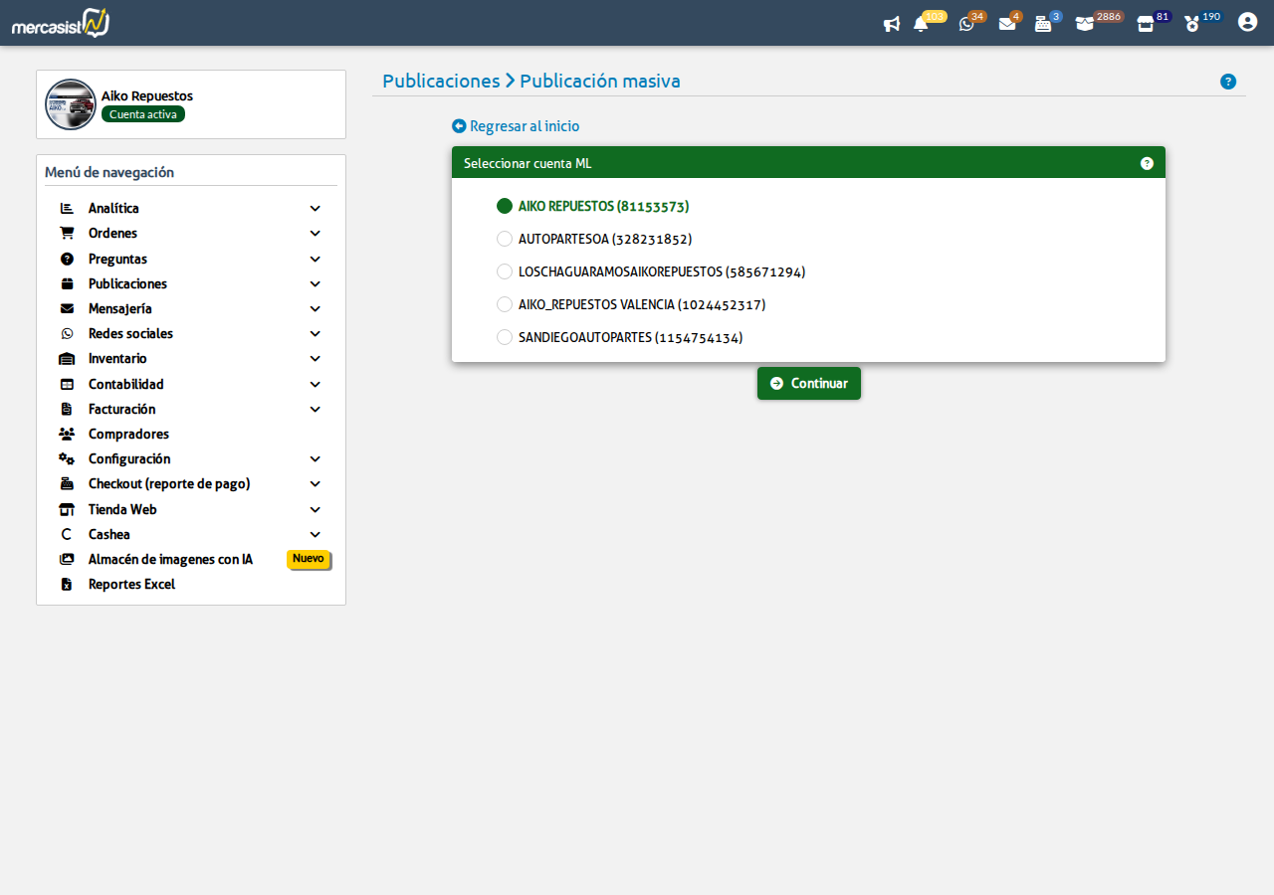The height and width of the screenshot is (895, 1274).
Task: Open Compradores menu item
Action: tap(128, 435)
